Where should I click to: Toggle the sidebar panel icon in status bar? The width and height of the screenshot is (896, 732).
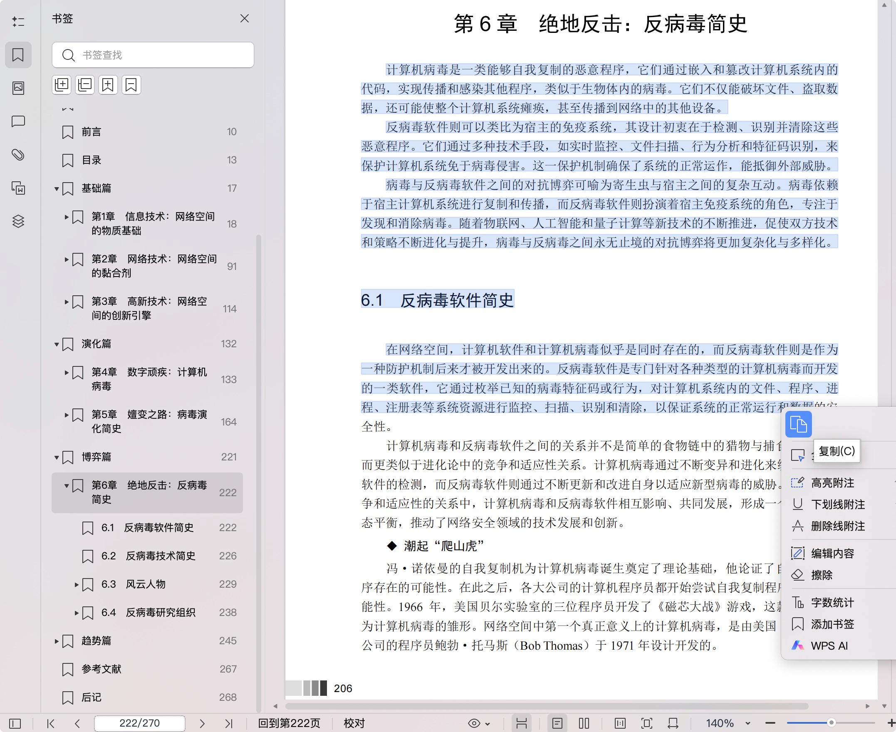coord(15,724)
